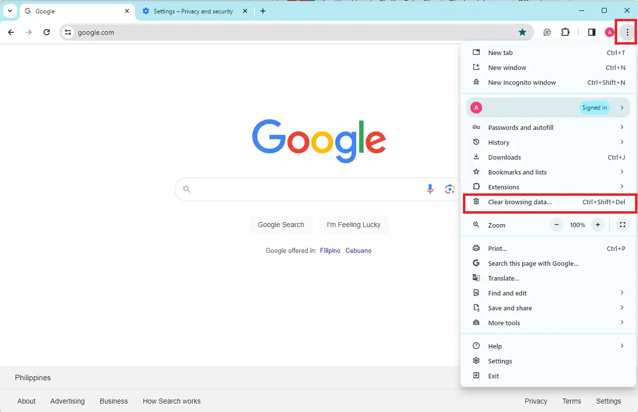
Task: Search by voice microphone icon
Action: (x=430, y=189)
